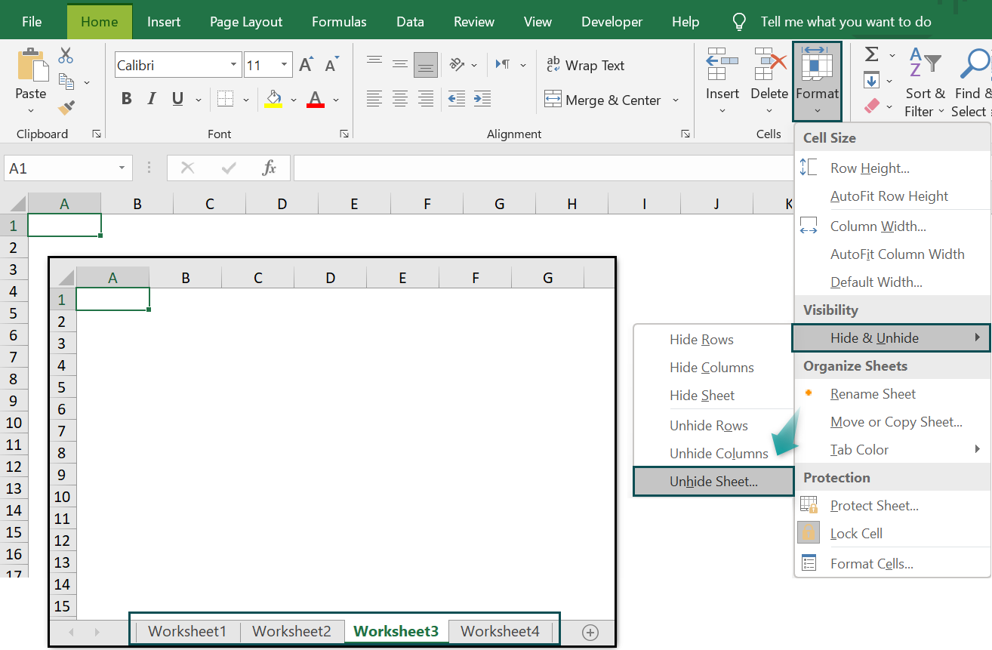The image size is (992, 650).
Task: Open the font size dropdown
Action: [285, 65]
